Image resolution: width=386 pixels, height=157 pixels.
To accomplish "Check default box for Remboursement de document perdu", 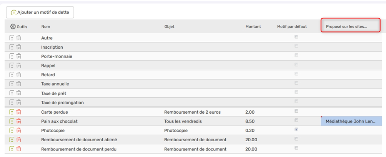I will coord(296,148).
